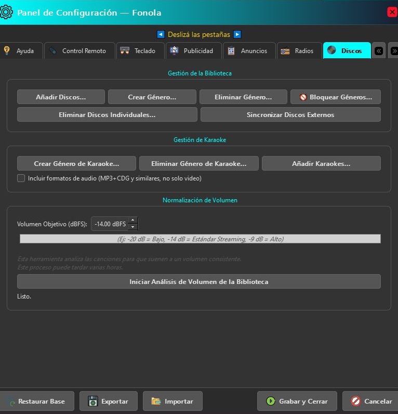Click Añadir Discos... button
The height and width of the screenshot is (414, 398).
pyautogui.click(x=61, y=97)
